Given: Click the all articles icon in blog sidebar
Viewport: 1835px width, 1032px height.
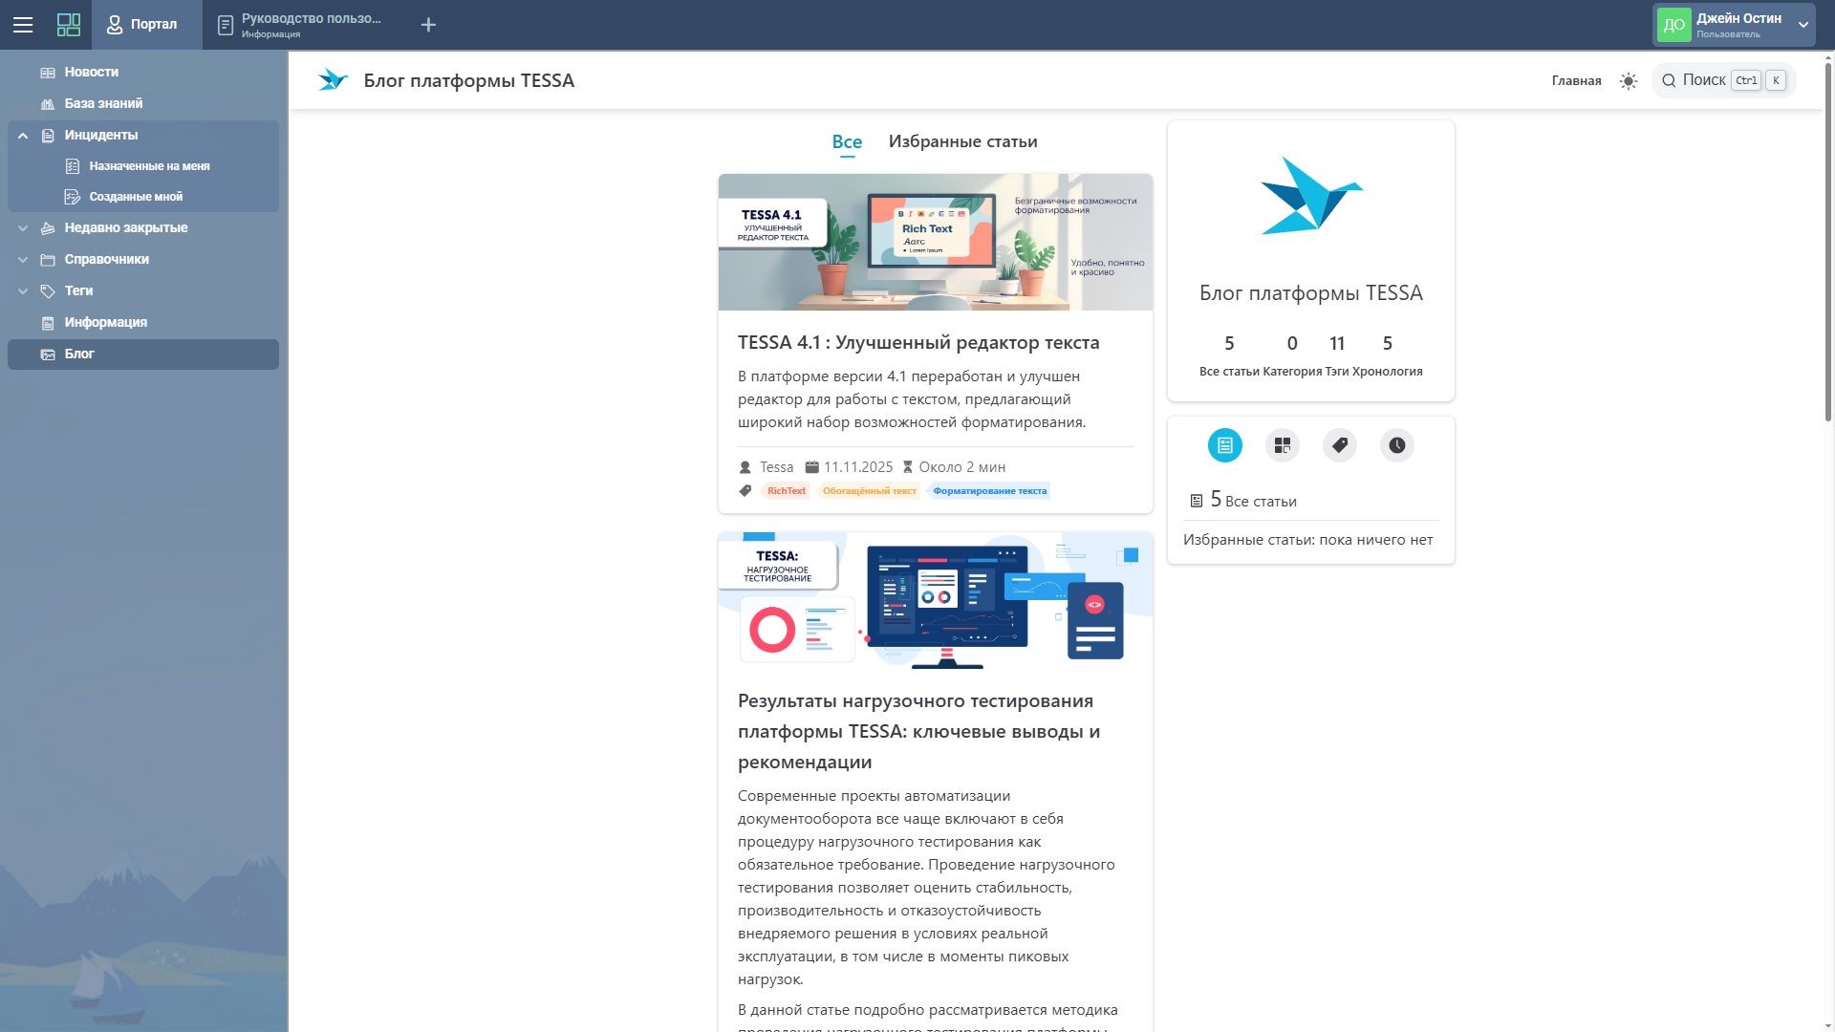Looking at the screenshot, I should [1224, 445].
